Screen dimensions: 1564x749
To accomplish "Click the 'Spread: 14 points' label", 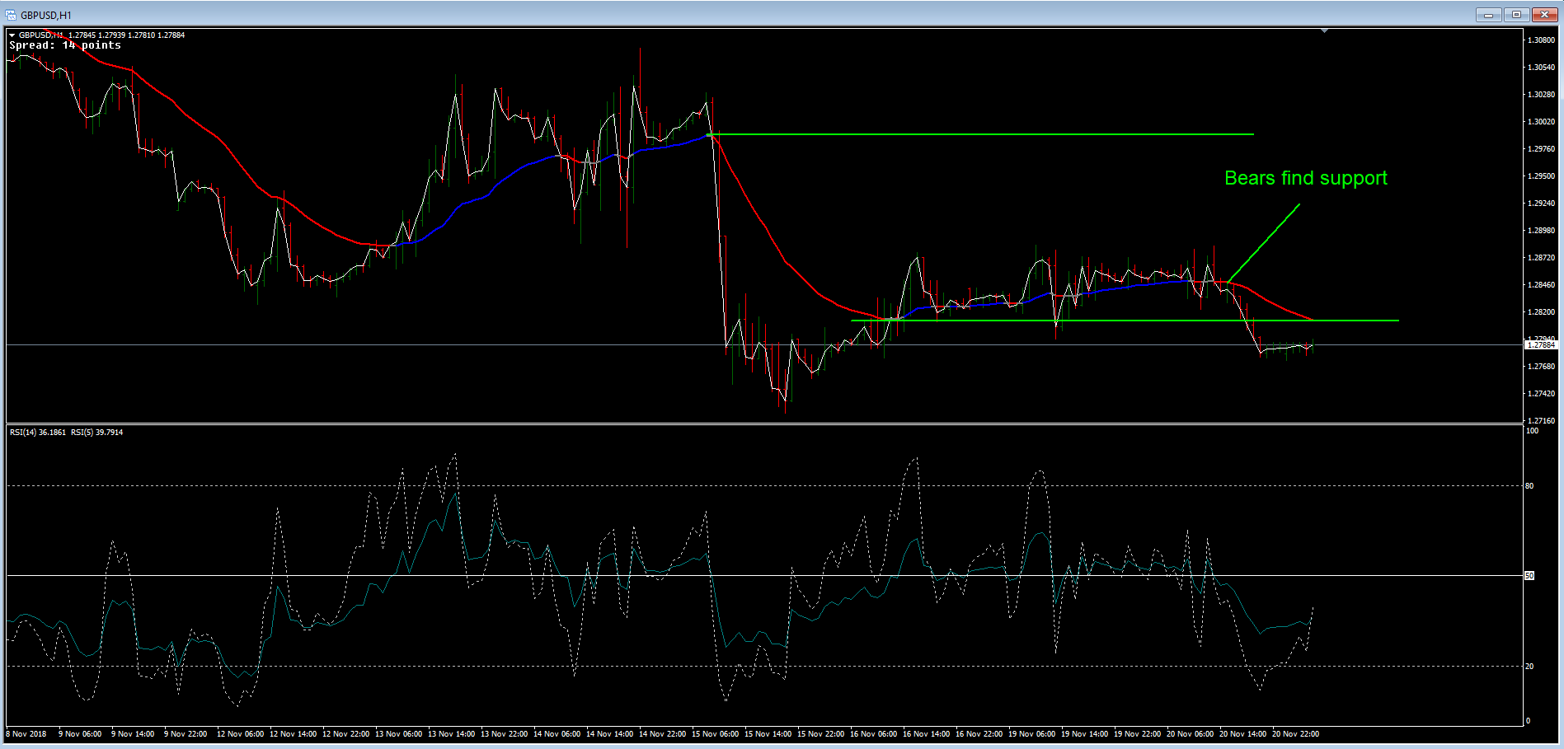I will 65,45.
